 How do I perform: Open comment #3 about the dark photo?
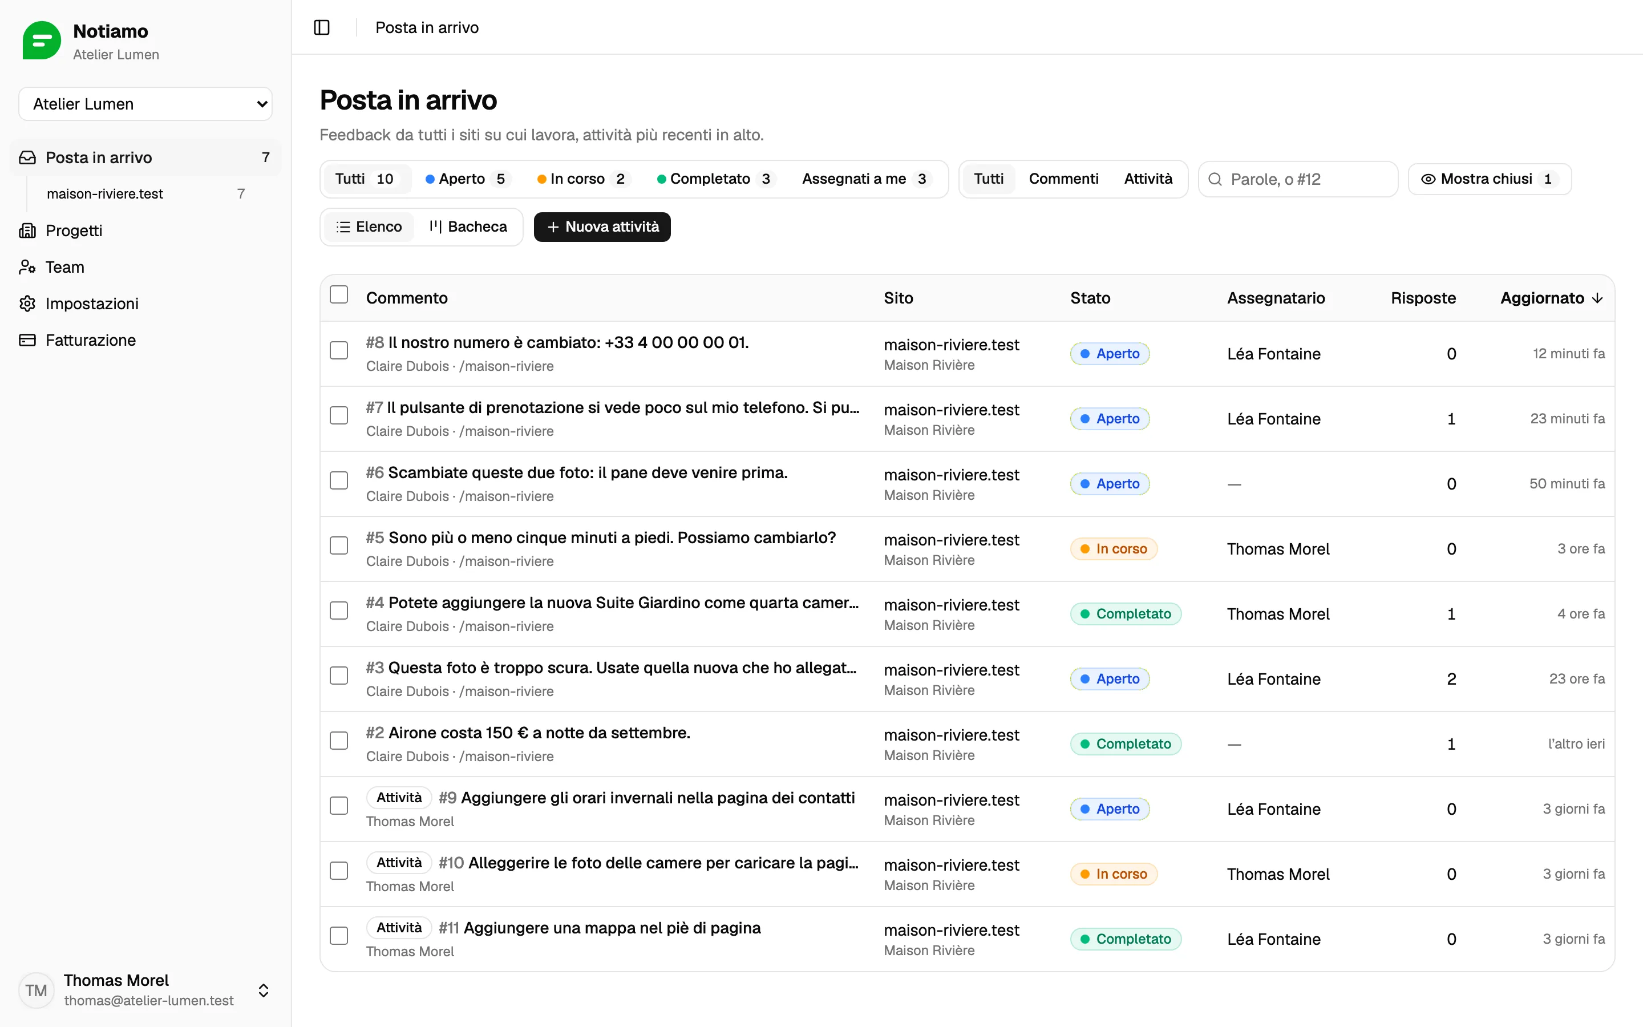coord(611,668)
